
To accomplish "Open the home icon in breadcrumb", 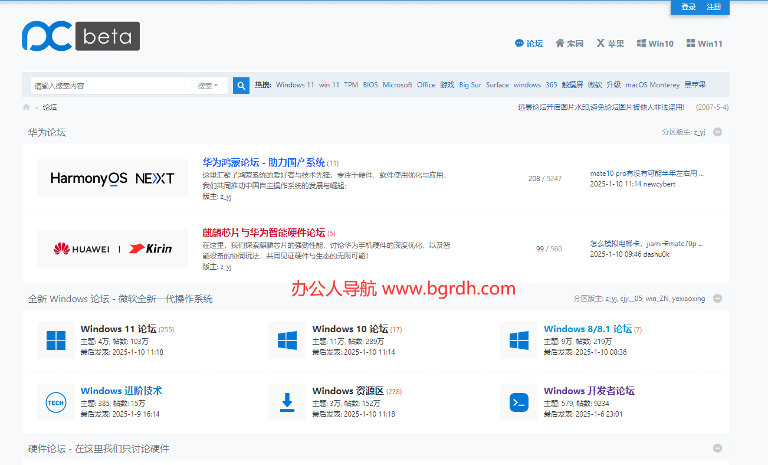I will (27, 107).
